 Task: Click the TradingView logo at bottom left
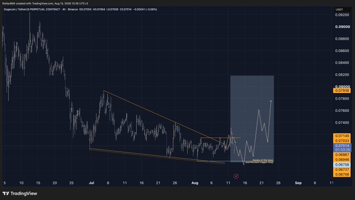(20, 193)
